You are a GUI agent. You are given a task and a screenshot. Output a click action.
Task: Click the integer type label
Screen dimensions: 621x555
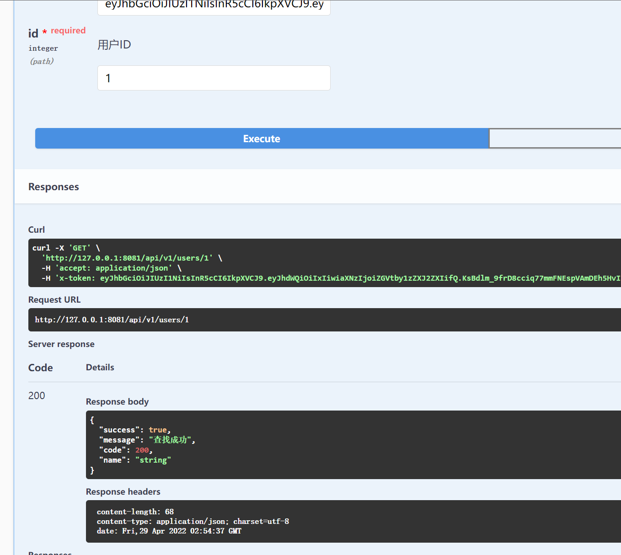(43, 48)
